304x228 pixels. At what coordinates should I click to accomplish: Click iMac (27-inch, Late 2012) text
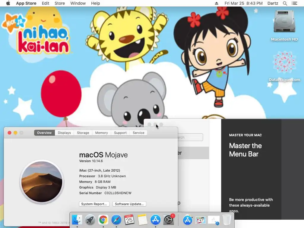tap(100, 170)
